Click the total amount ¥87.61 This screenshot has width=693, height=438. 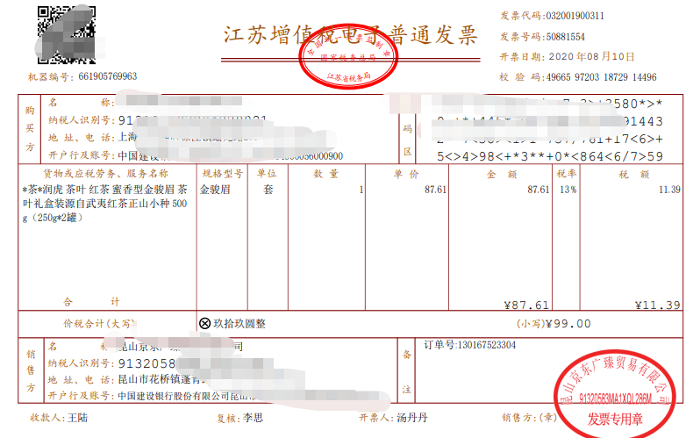(x=526, y=305)
